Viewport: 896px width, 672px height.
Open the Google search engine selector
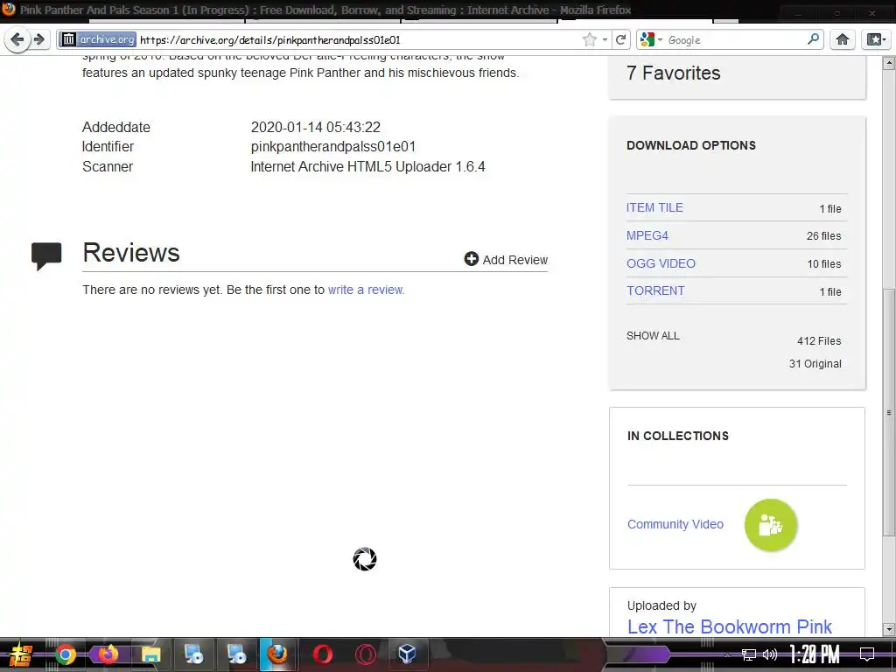point(651,39)
